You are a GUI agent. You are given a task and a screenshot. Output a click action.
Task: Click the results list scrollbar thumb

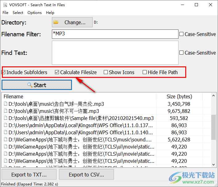pos(214,127)
